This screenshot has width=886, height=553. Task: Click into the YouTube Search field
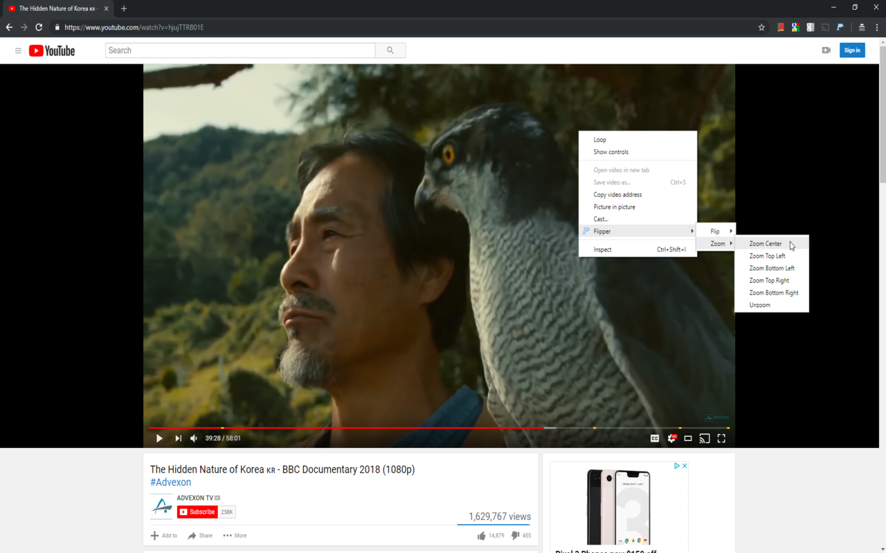tap(240, 50)
